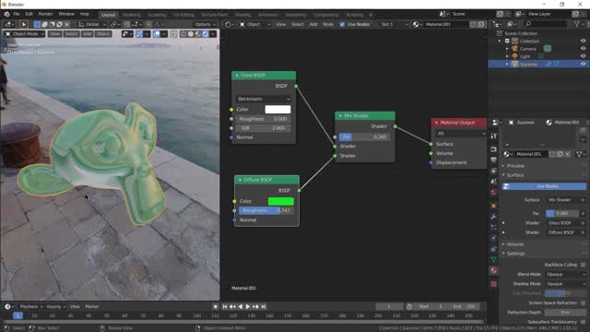Viewport: 590px width, 332px height.
Task: Open the Help menu
Action: click(85, 14)
